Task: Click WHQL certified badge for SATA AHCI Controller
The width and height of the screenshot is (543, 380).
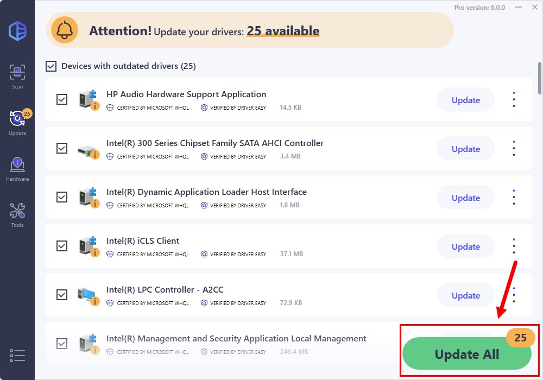Action: pyautogui.click(x=148, y=156)
